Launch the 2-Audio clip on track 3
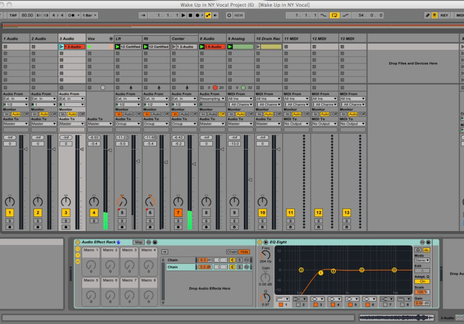The height and width of the screenshot is (324, 464). (x=61, y=47)
